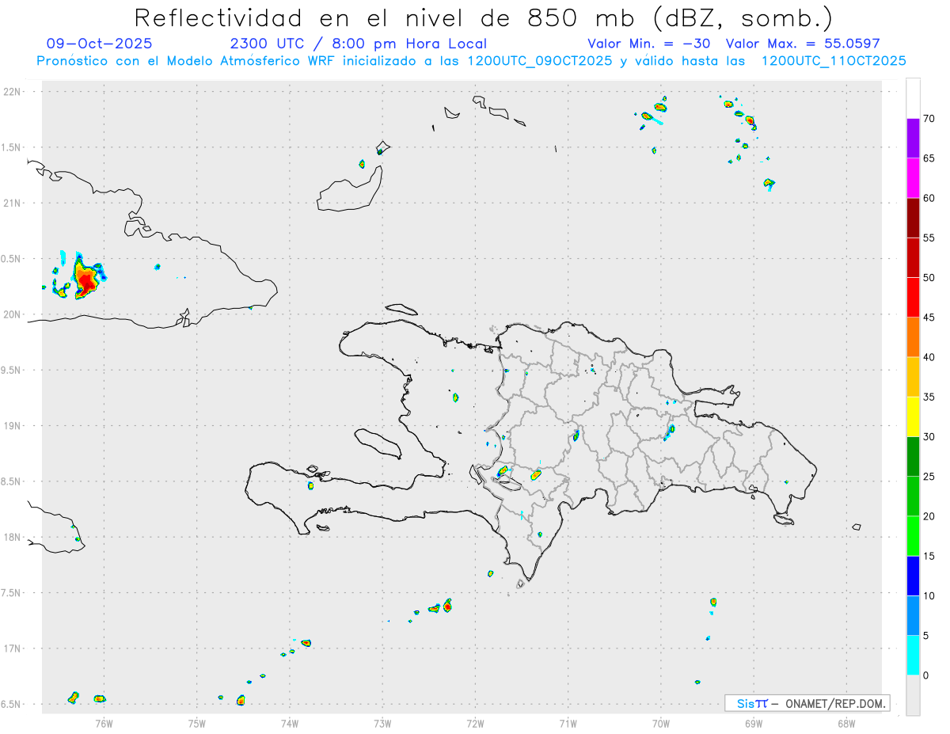This screenshot has width=950, height=734.
Task: Click the colorbar scale value '45'
Action: [x=929, y=318]
